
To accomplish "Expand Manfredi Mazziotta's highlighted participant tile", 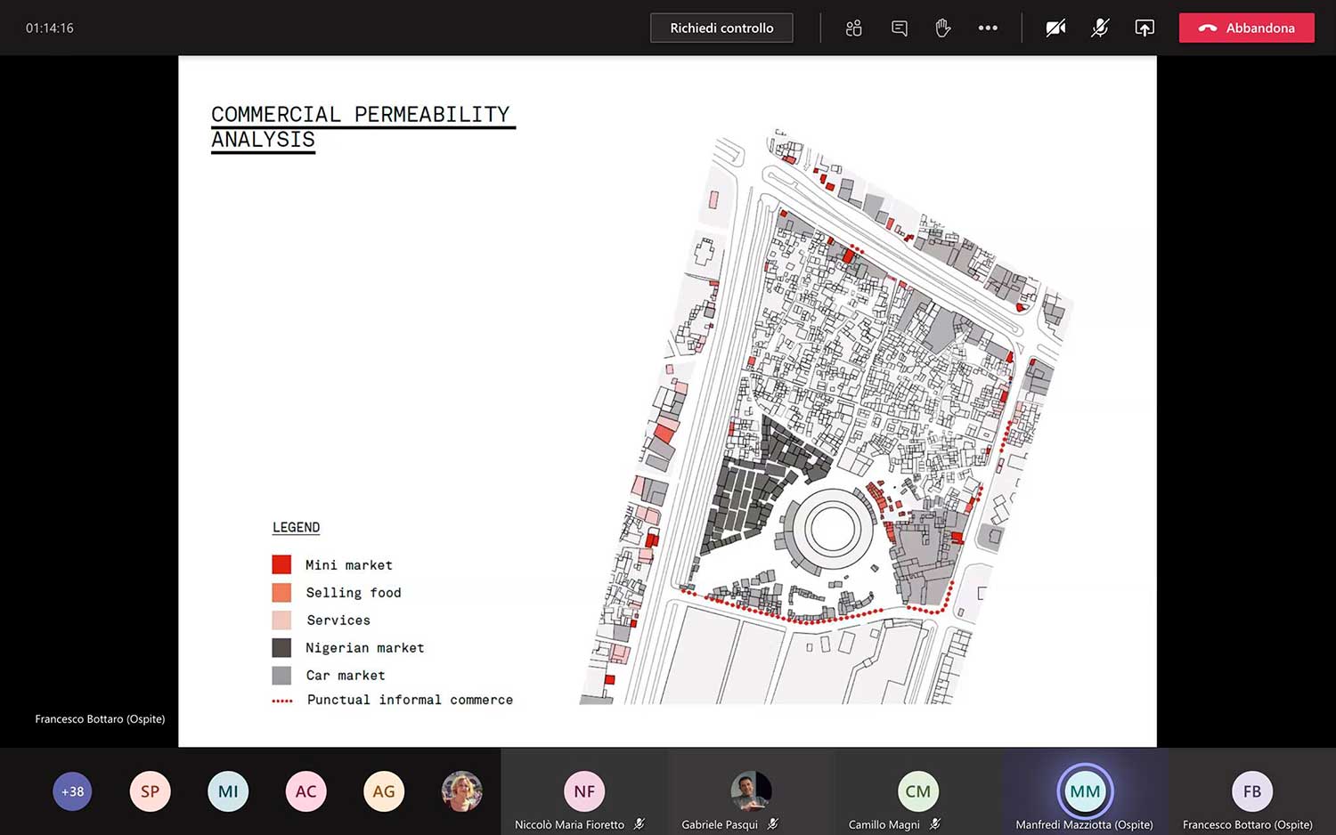I will 1084,791.
